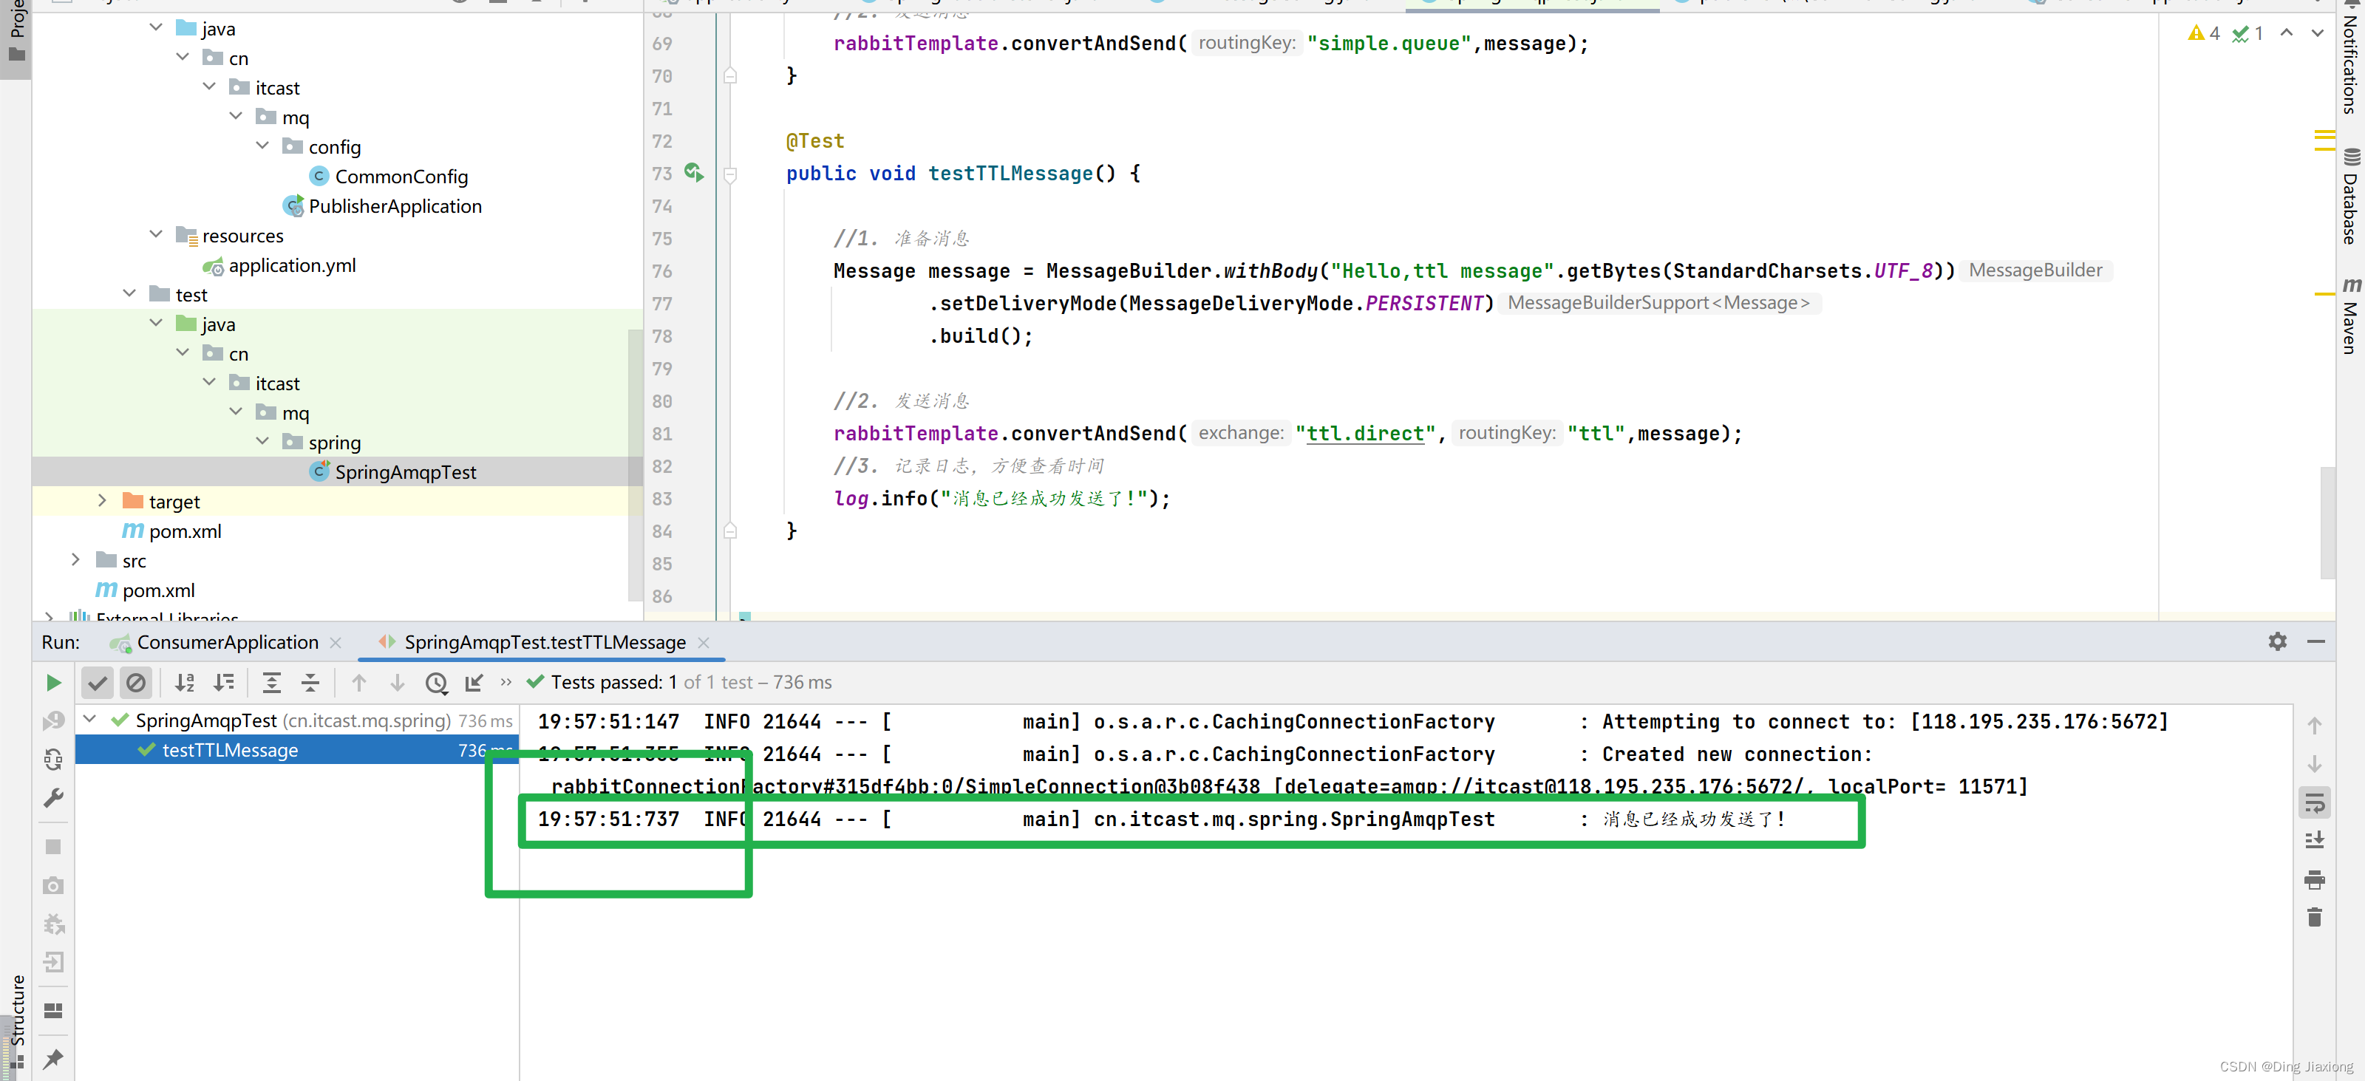Jump to next highlighted error arrow
Image resolution: width=2365 pixels, height=1081 pixels.
pos(2318,33)
